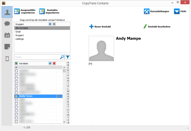Jump to letter M in index
Screen dimensions: 191x131
click(68, 91)
